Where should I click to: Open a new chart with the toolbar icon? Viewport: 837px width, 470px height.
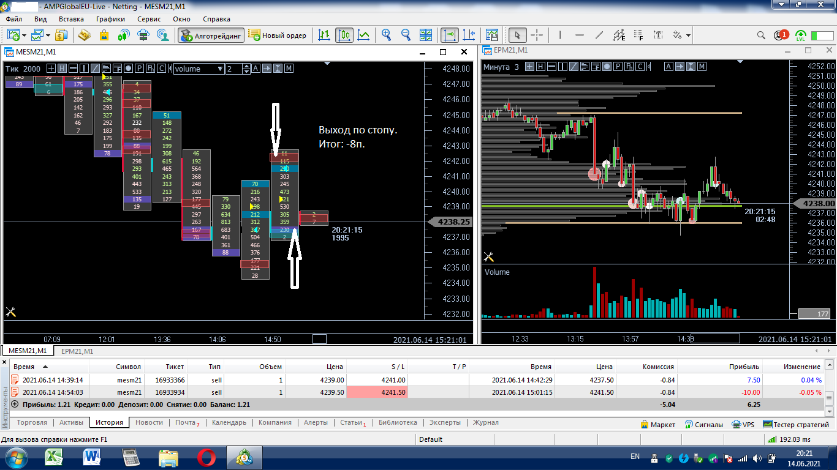click(x=13, y=35)
